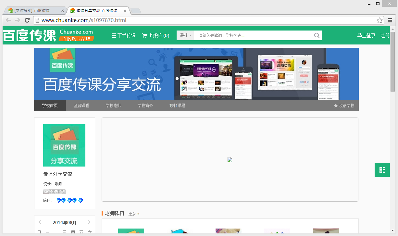Screen dimensions: 398x236
Task: Go to previous month in the calendar
Action: (x=40, y=222)
